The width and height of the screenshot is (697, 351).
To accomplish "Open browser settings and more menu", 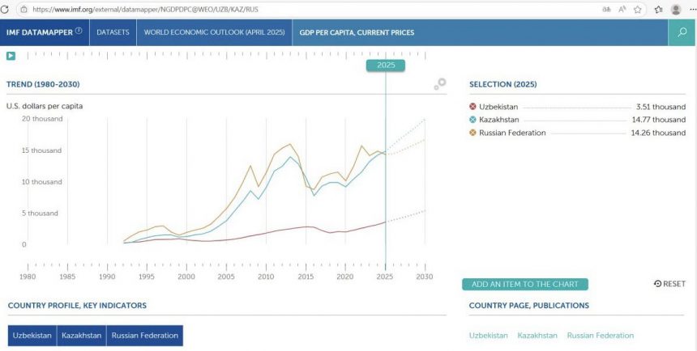I will pos(692,10).
